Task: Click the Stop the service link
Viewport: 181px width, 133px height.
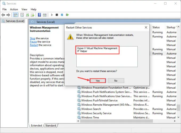Action: coord(32,38)
